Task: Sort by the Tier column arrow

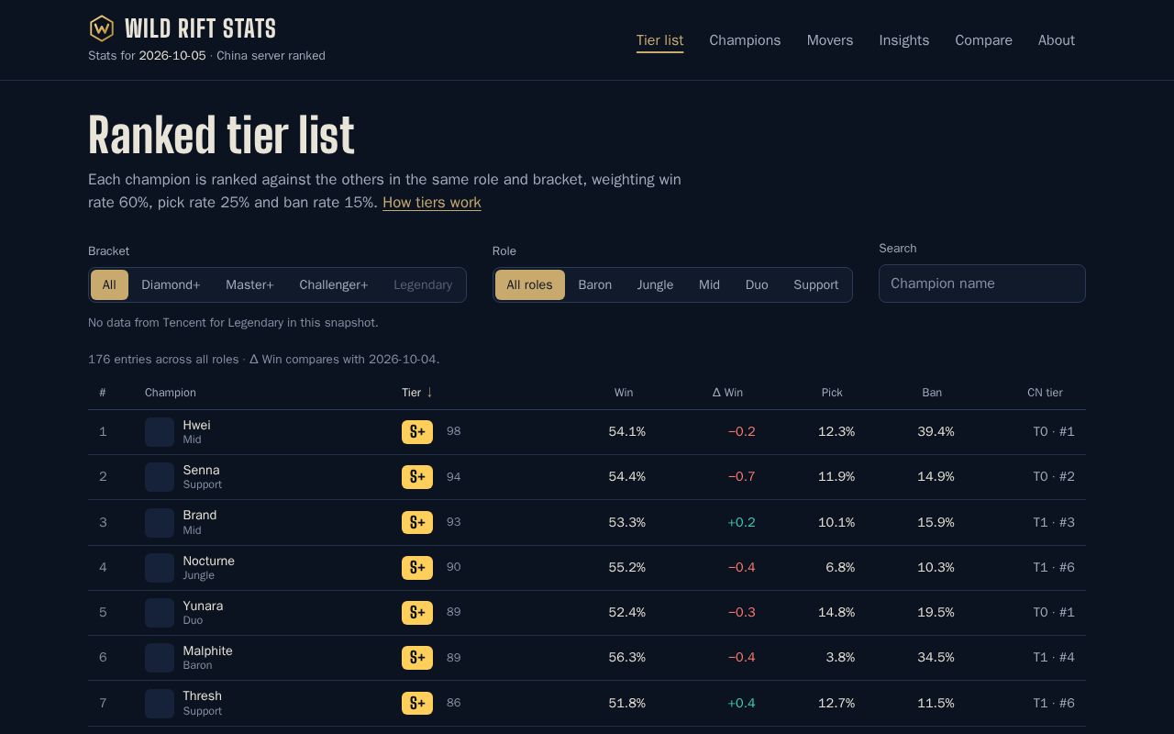Action: tap(429, 393)
